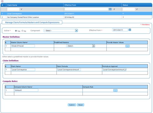
Task: Select the Yes radio button for Active
Action: [16, 31]
